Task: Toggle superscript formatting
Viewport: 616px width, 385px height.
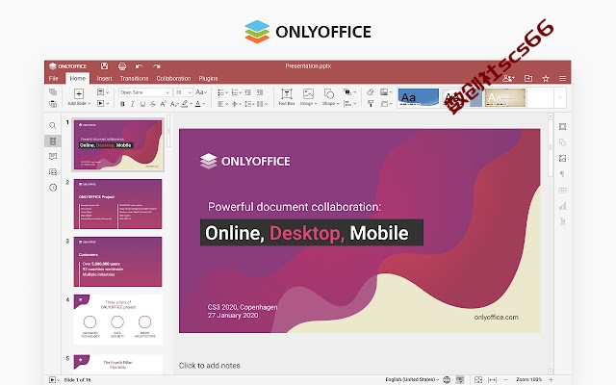Action: click(x=163, y=104)
